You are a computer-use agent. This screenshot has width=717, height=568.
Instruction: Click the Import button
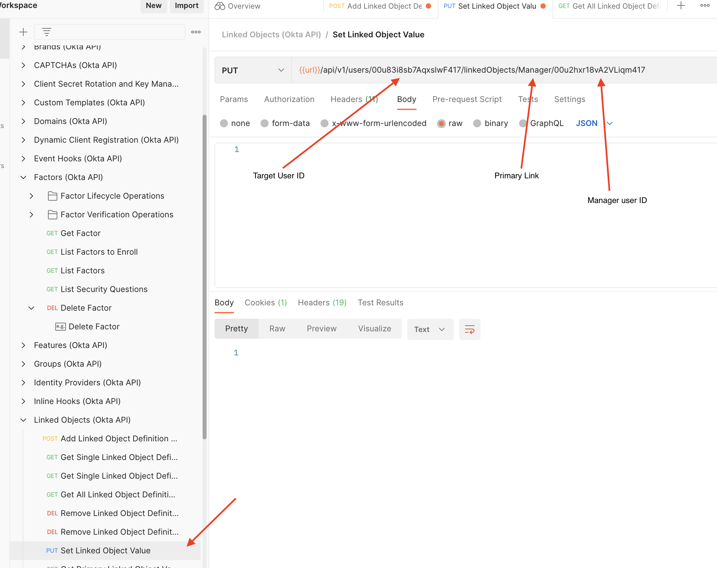tap(187, 6)
